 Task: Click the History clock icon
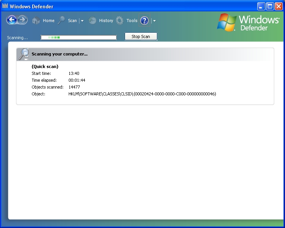point(92,21)
